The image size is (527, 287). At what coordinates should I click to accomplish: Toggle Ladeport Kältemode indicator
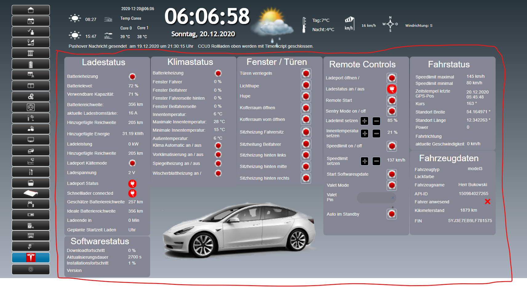132,163
